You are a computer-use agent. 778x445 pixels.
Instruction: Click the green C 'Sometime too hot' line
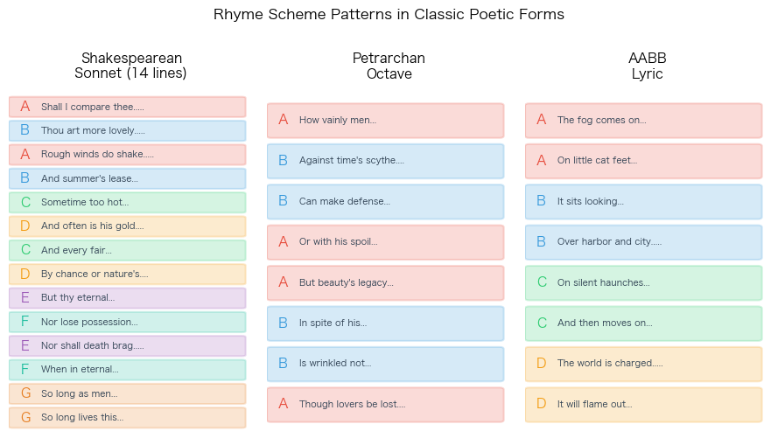coord(128,202)
